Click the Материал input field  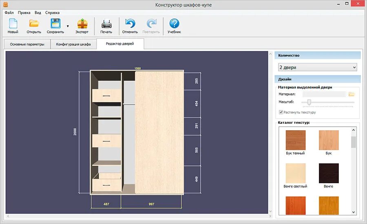(x=324, y=94)
